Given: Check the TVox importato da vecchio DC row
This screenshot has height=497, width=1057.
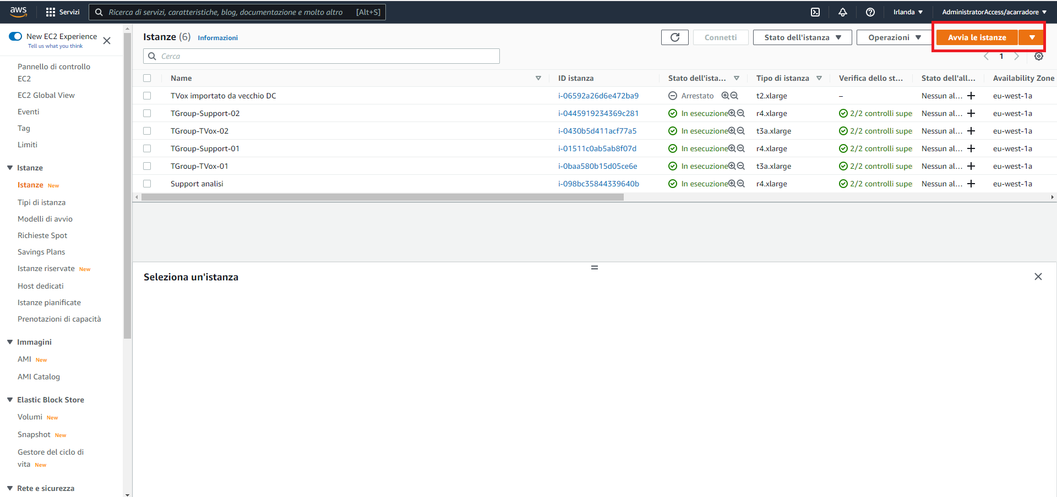Looking at the screenshot, I should (147, 96).
